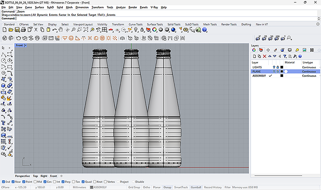The image size is (321, 190).
Task: Click the new layer icon in Layers panel
Action: click(x=254, y=56)
